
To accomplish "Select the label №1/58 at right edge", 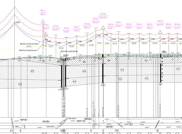I will (x=177, y=24).
